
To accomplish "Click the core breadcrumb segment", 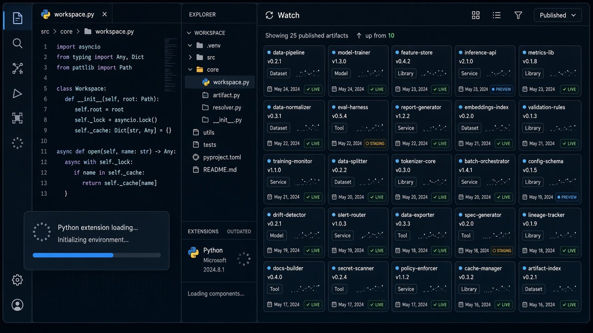I will pyautogui.click(x=66, y=31).
